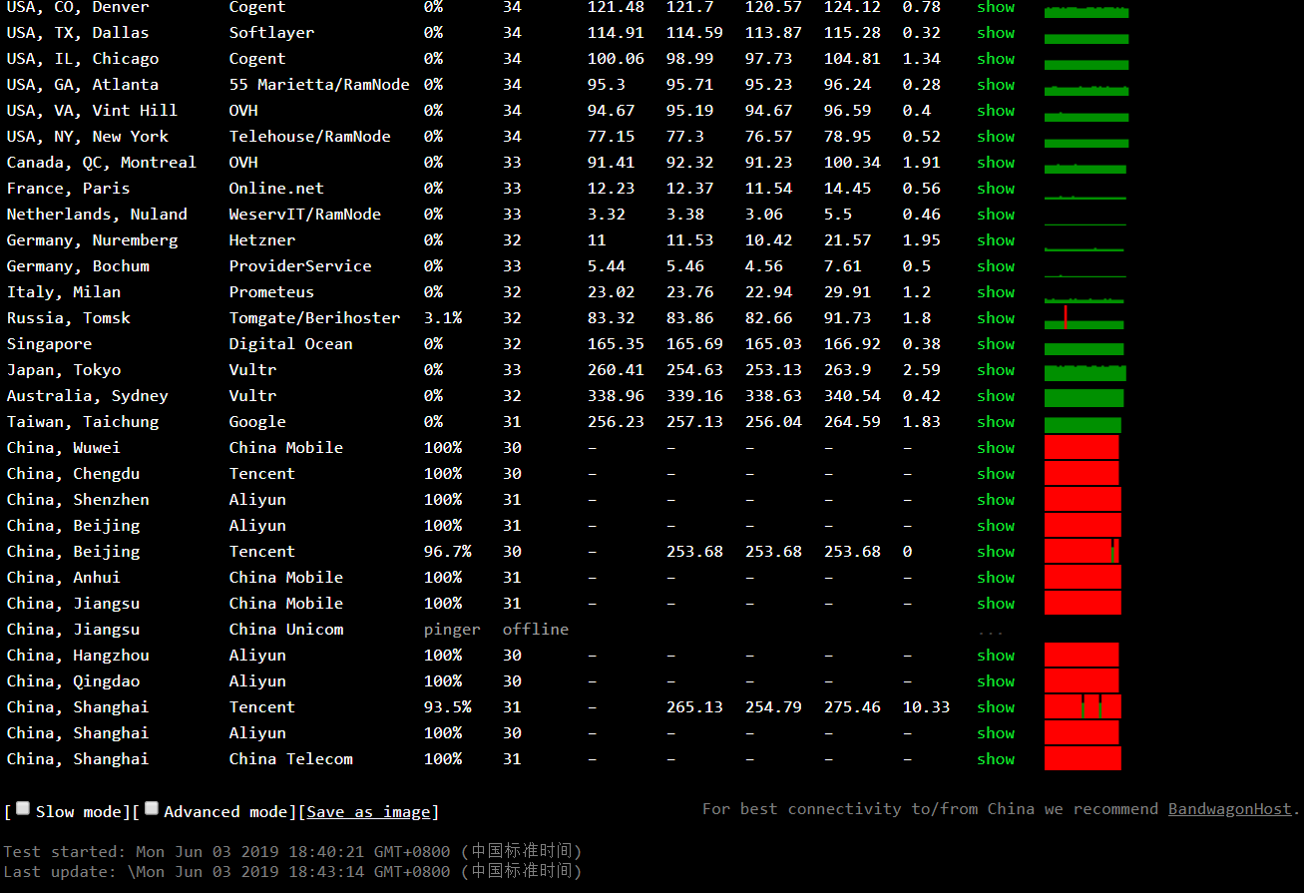Click show for Netherlands, Nuland
This screenshot has width=1304, height=893.
click(996, 215)
